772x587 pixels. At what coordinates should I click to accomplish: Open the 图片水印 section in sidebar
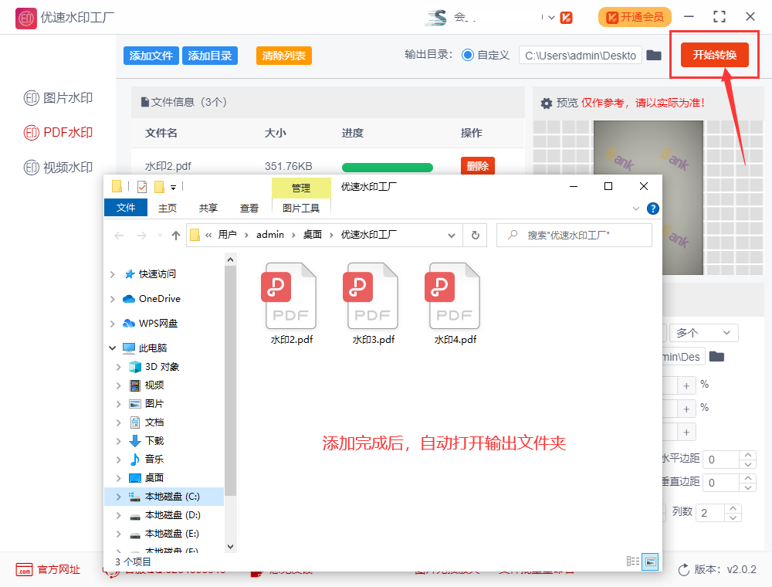58,98
